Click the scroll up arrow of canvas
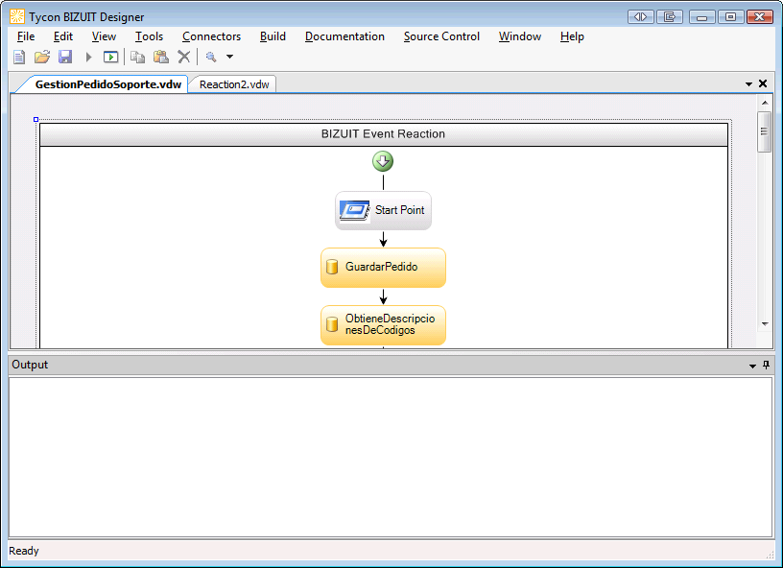The image size is (783, 568). [x=765, y=103]
